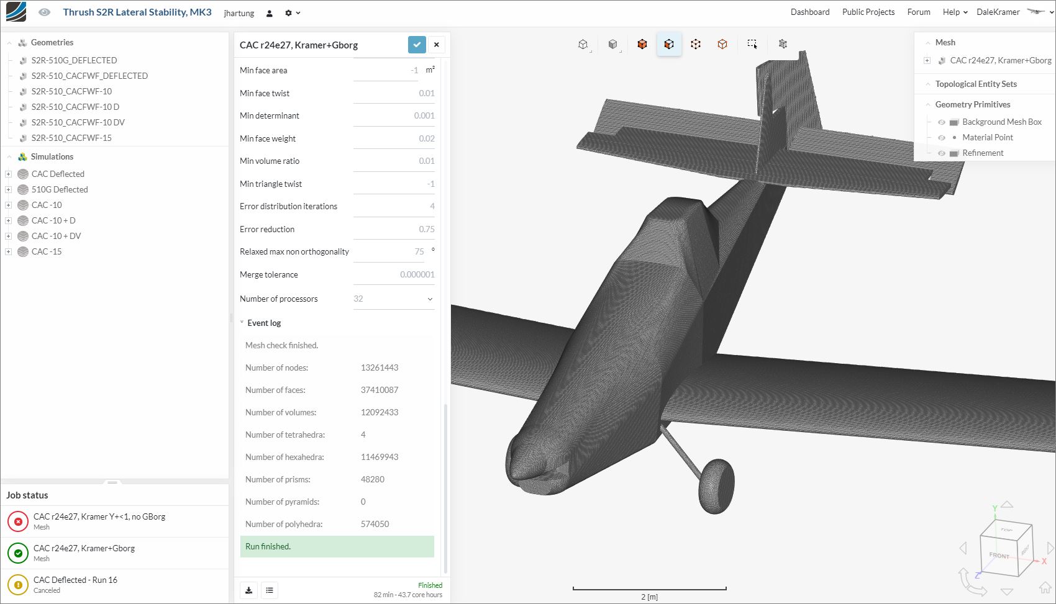Reset the view with the home icon
Screen dimensions: 1056x604
pos(1045,587)
